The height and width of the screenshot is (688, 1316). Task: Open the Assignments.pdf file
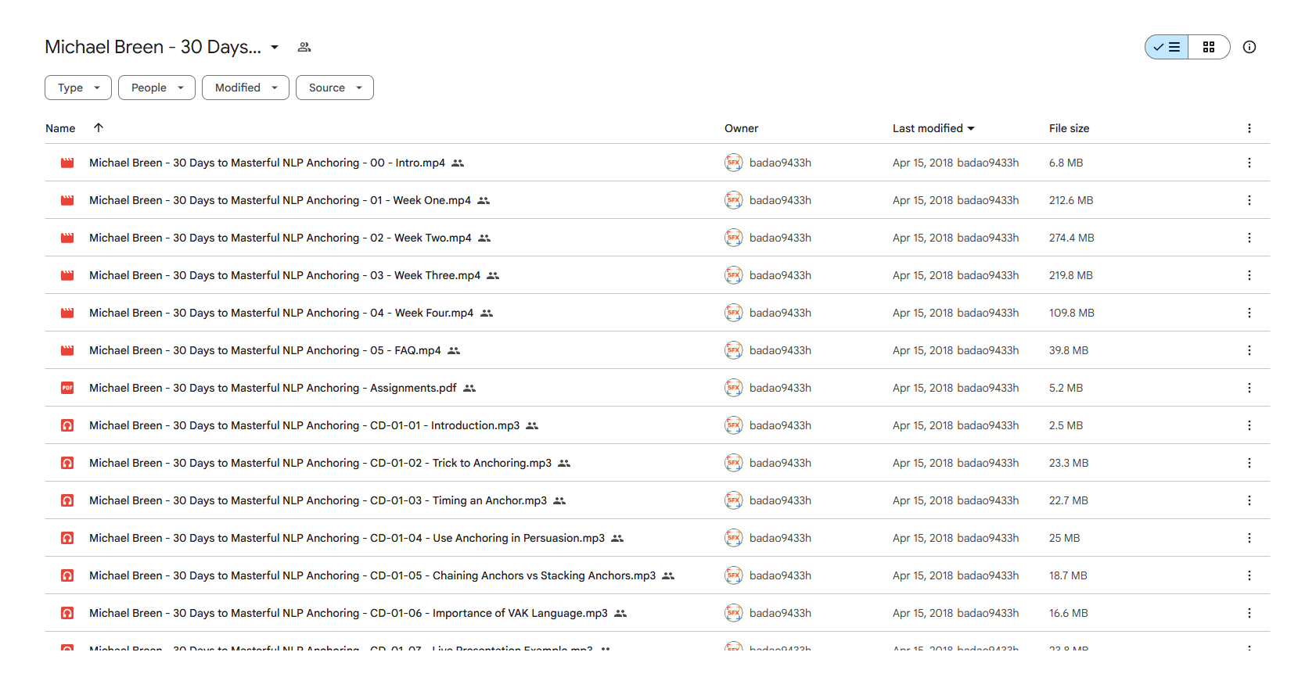pos(273,388)
